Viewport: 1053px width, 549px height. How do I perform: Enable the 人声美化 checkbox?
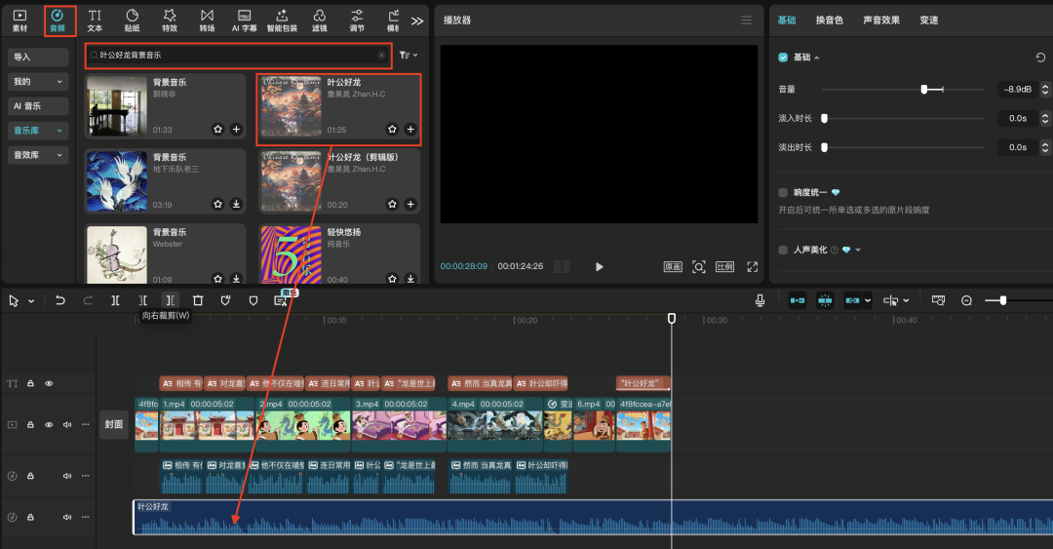tap(783, 250)
